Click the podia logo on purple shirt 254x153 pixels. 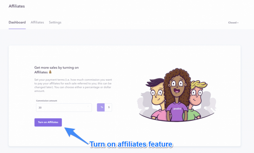coord(177,108)
